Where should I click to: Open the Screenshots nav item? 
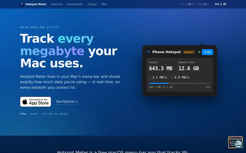tap(75, 4)
